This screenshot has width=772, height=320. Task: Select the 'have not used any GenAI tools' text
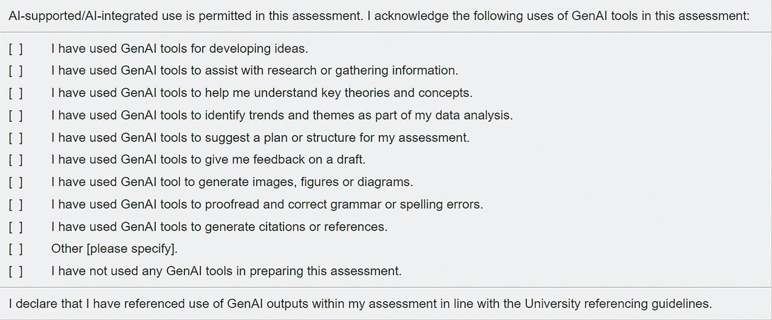click(226, 271)
